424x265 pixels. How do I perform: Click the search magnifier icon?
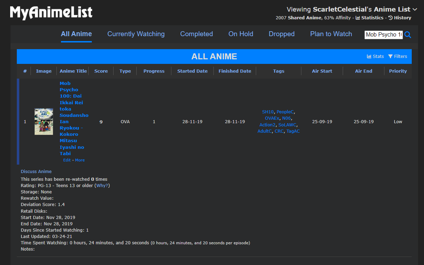click(408, 35)
